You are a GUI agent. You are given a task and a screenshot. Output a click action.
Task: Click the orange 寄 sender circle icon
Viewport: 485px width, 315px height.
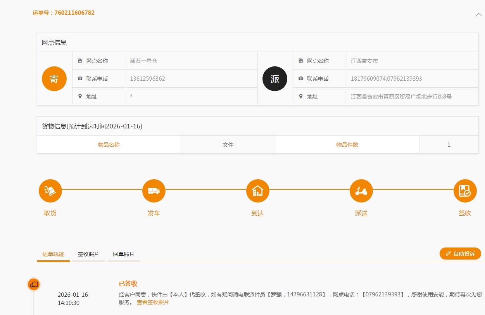pos(54,79)
